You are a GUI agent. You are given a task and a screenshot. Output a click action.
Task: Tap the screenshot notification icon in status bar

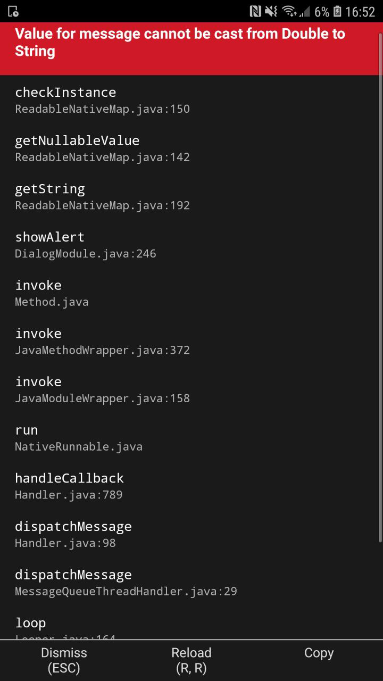(x=13, y=11)
